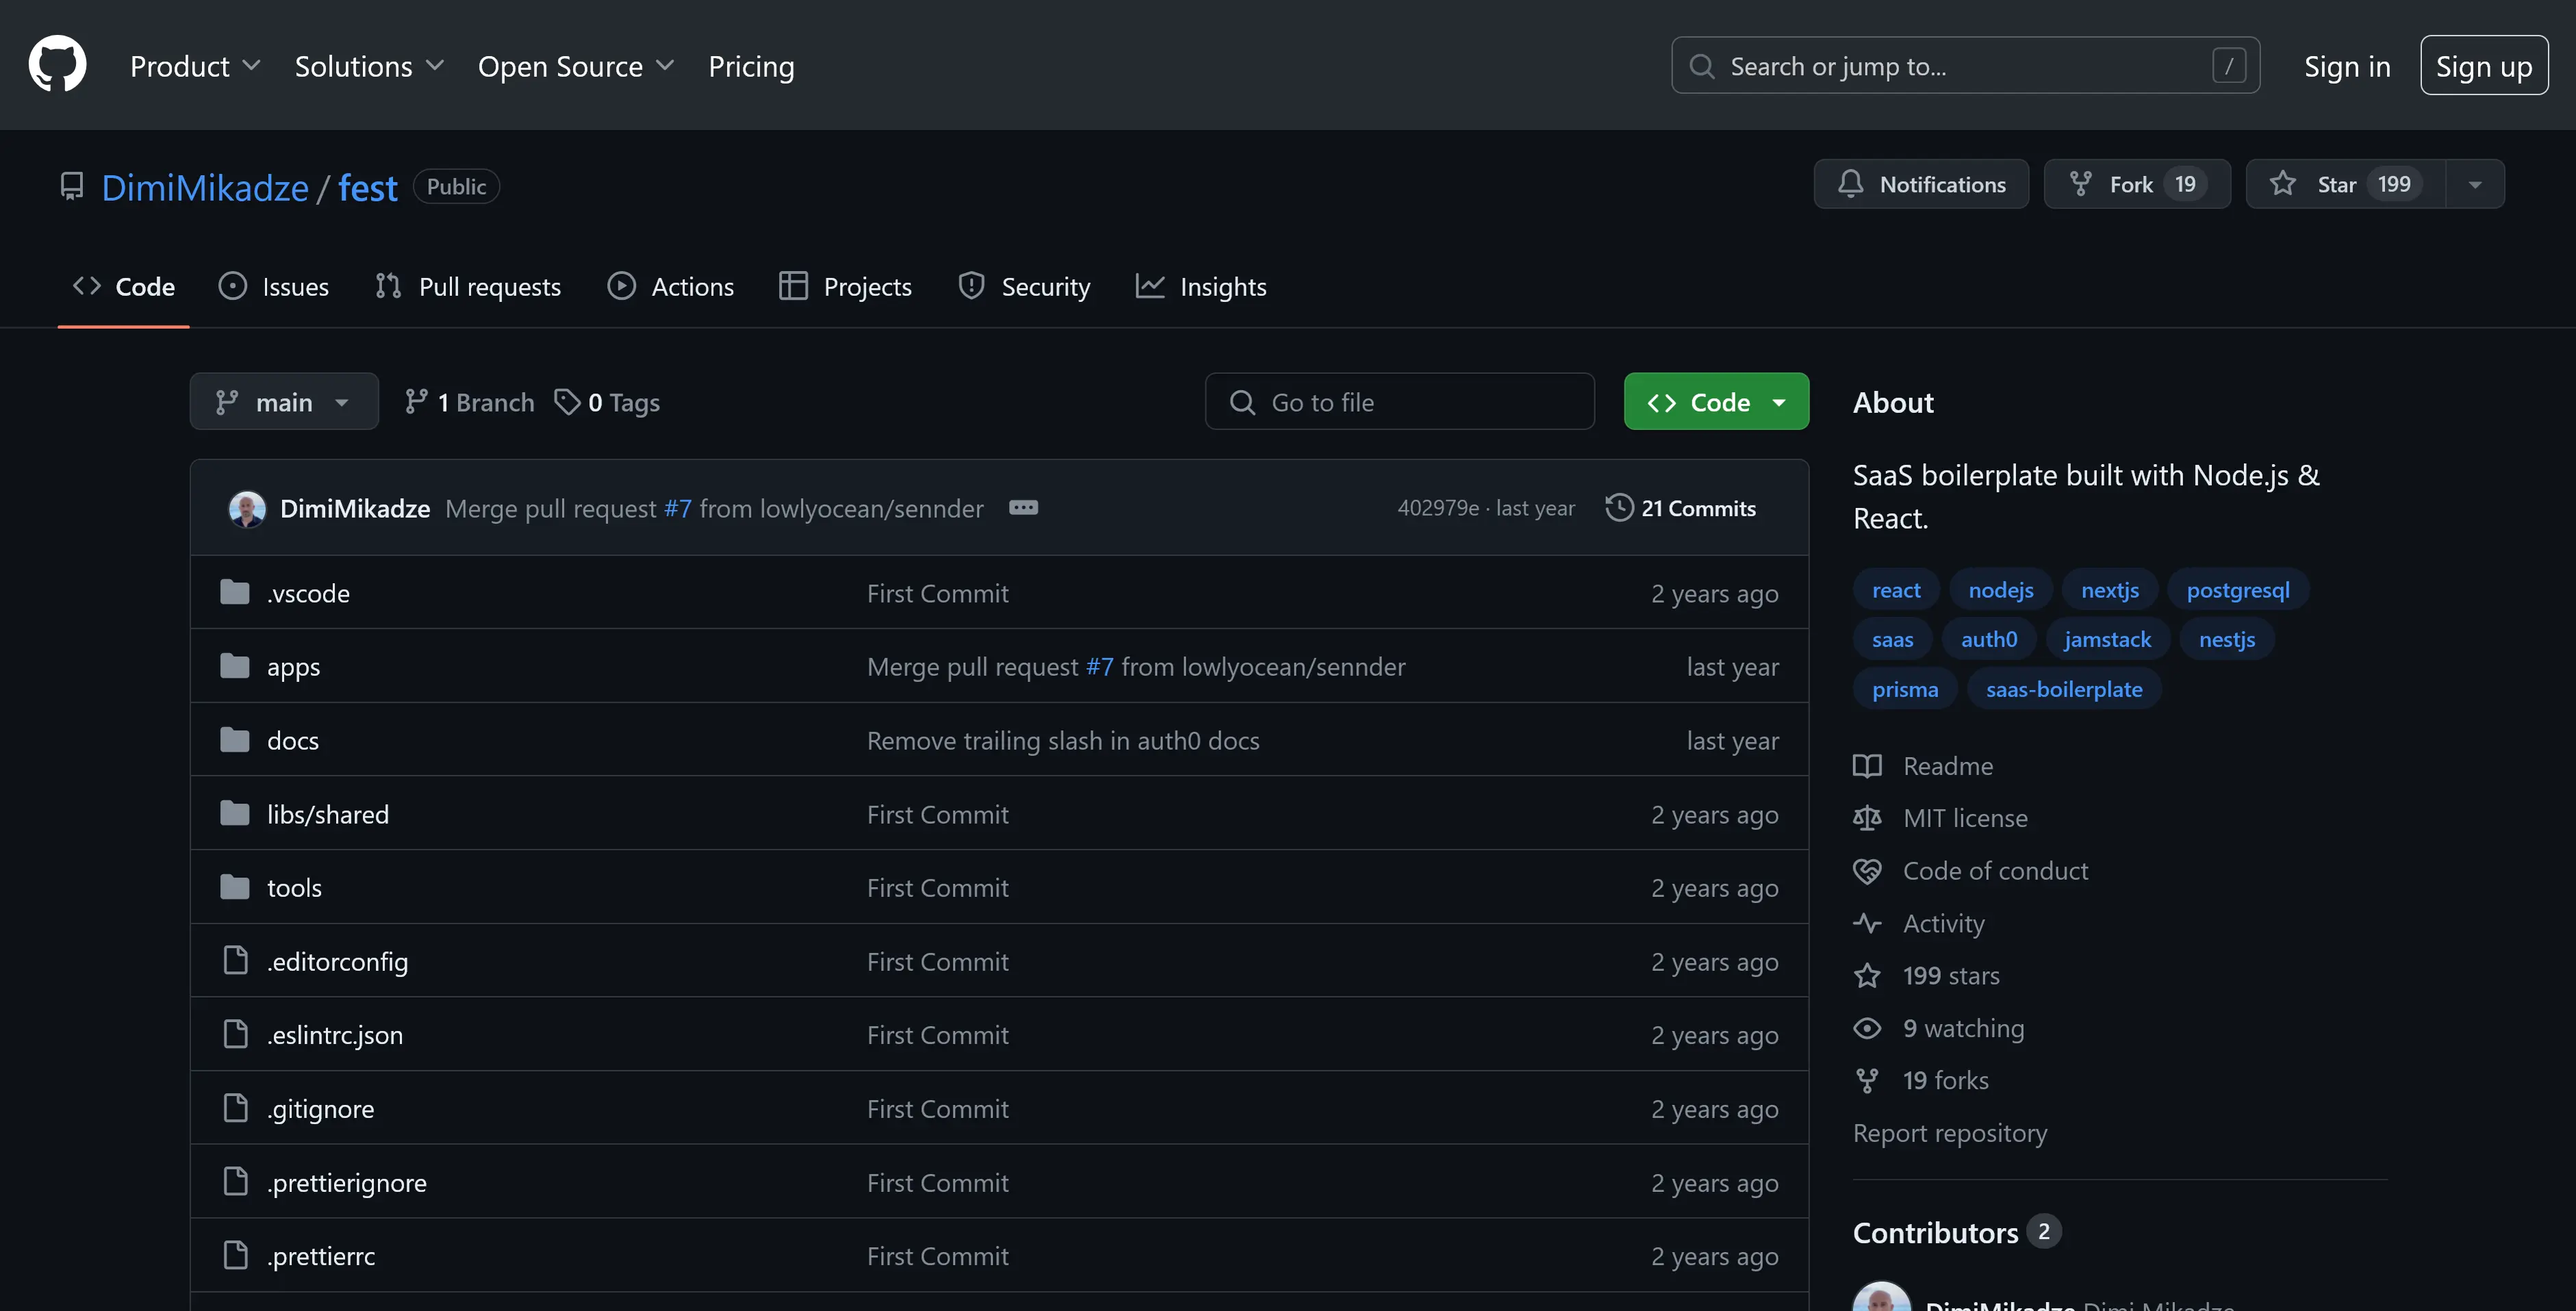
Task: View the 1 Branch list
Action: (469, 402)
